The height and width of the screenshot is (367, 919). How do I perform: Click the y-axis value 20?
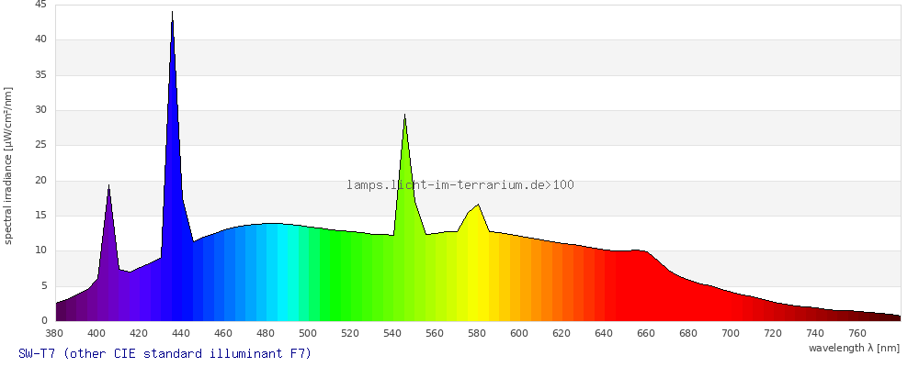41,180
